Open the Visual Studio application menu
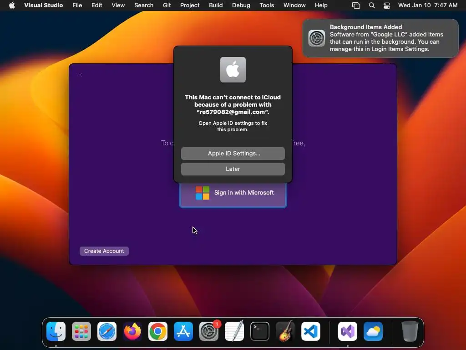The image size is (466, 350). [x=43, y=5]
